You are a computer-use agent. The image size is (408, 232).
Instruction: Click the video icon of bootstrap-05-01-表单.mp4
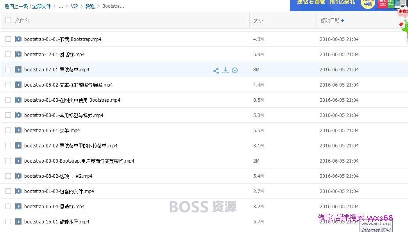18,130
